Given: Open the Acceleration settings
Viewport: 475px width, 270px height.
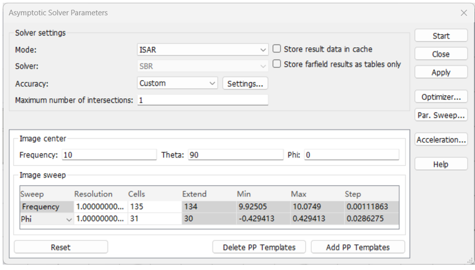Looking at the screenshot, I should (441, 140).
